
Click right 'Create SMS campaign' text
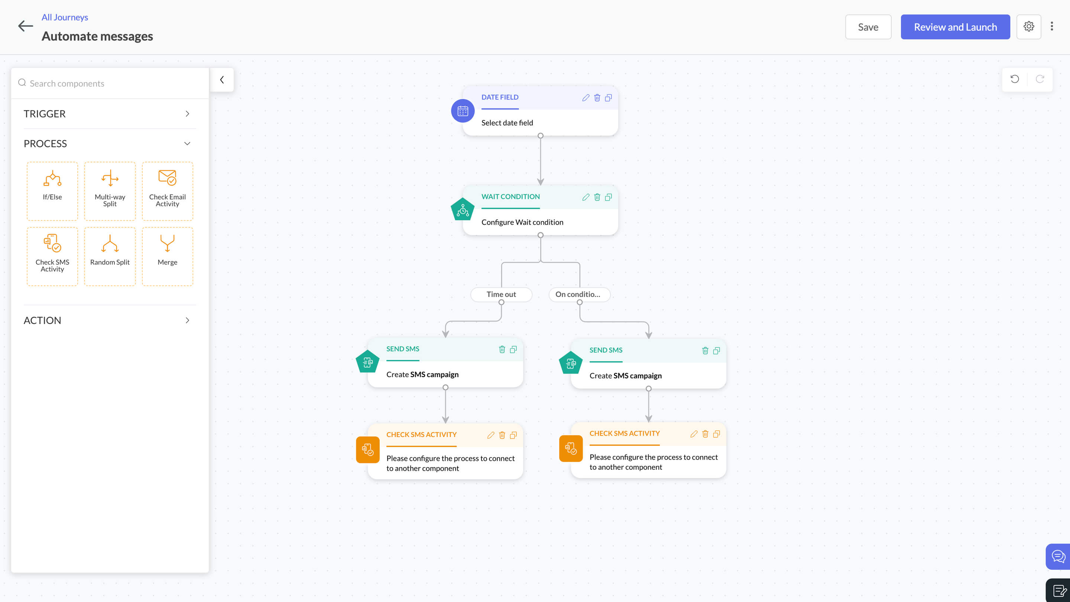(626, 376)
